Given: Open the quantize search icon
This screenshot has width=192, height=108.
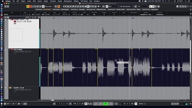Looking at the screenshot, I should (136, 6).
